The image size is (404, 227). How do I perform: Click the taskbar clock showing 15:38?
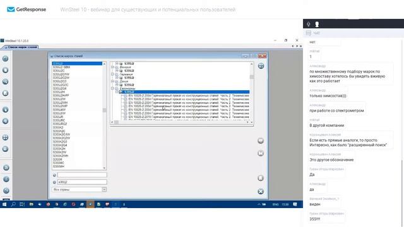click(x=285, y=204)
